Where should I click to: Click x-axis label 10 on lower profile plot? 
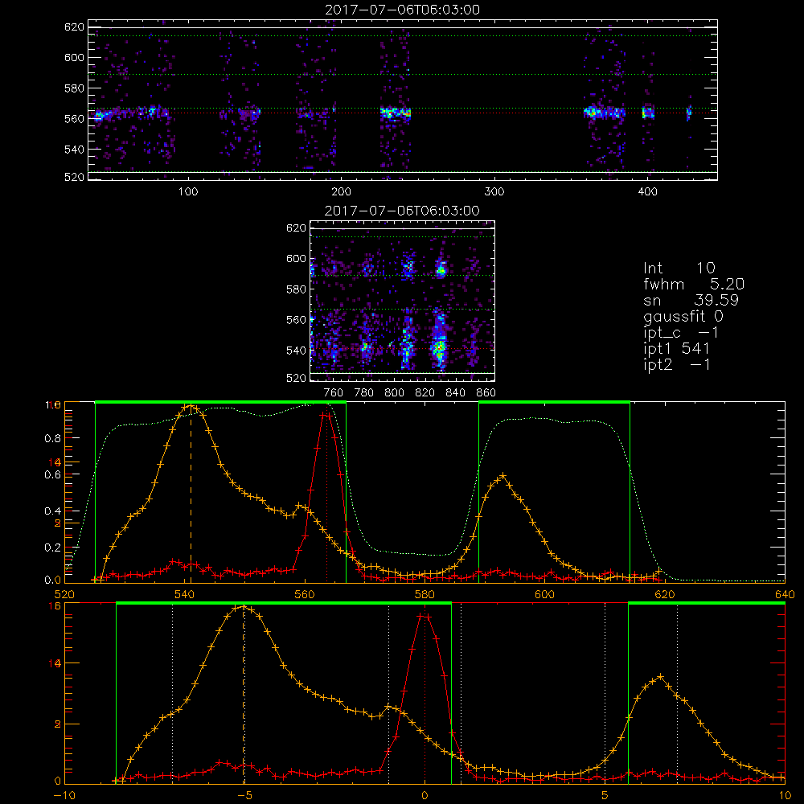click(x=785, y=795)
